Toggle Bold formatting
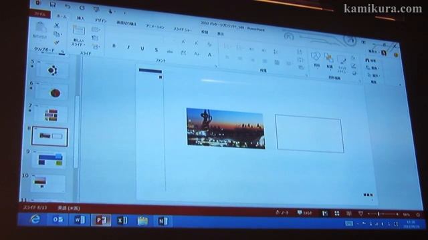 pyautogui.click(x=114, y=46)
